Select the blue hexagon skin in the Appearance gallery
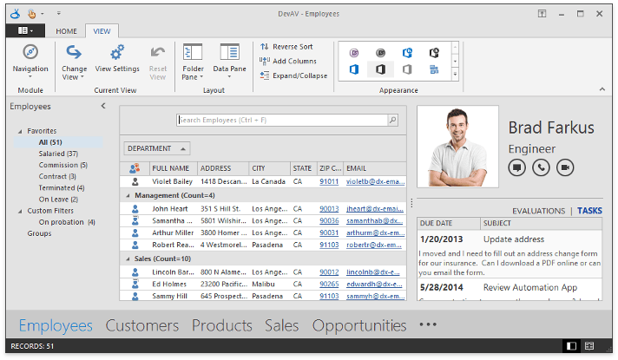The width and height of the screenshot is (618, 360). (407, 53)
